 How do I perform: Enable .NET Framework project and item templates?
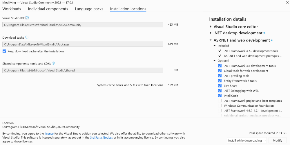pos(220,101)
